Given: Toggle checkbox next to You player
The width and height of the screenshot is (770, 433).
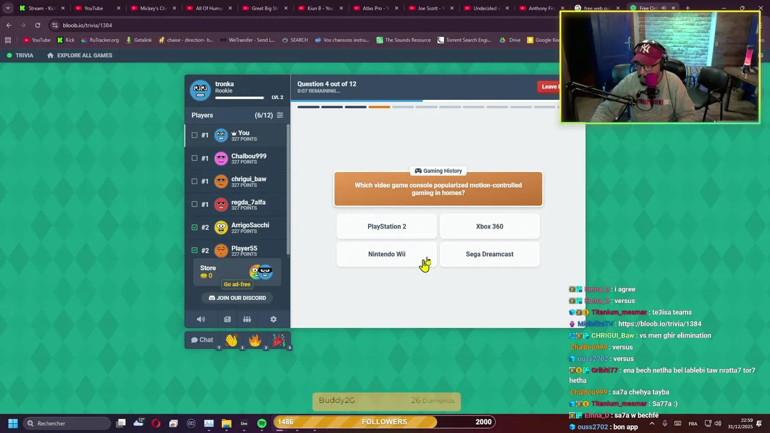Looking at the screenshot, I should pos(194,135).
